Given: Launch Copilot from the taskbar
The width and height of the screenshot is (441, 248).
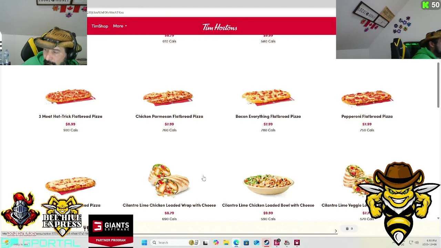Looking at the screenshot, I should [x=216, y=242].
